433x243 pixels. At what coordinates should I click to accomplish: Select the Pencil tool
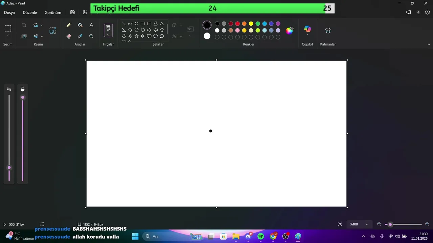69,25
